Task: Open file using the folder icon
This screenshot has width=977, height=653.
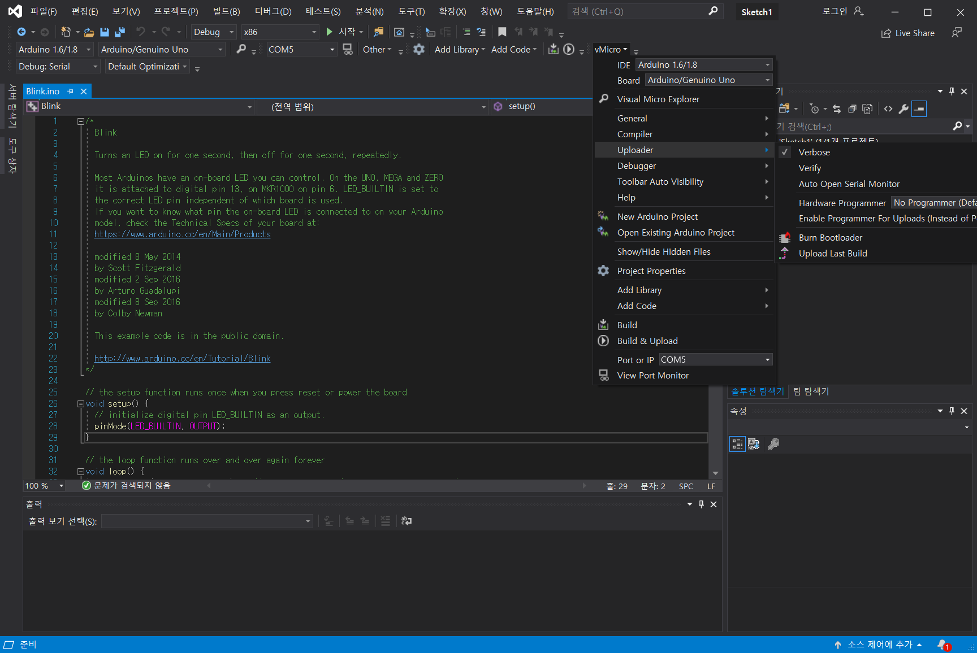Action: pyautogui.click(x=89, y=32)
